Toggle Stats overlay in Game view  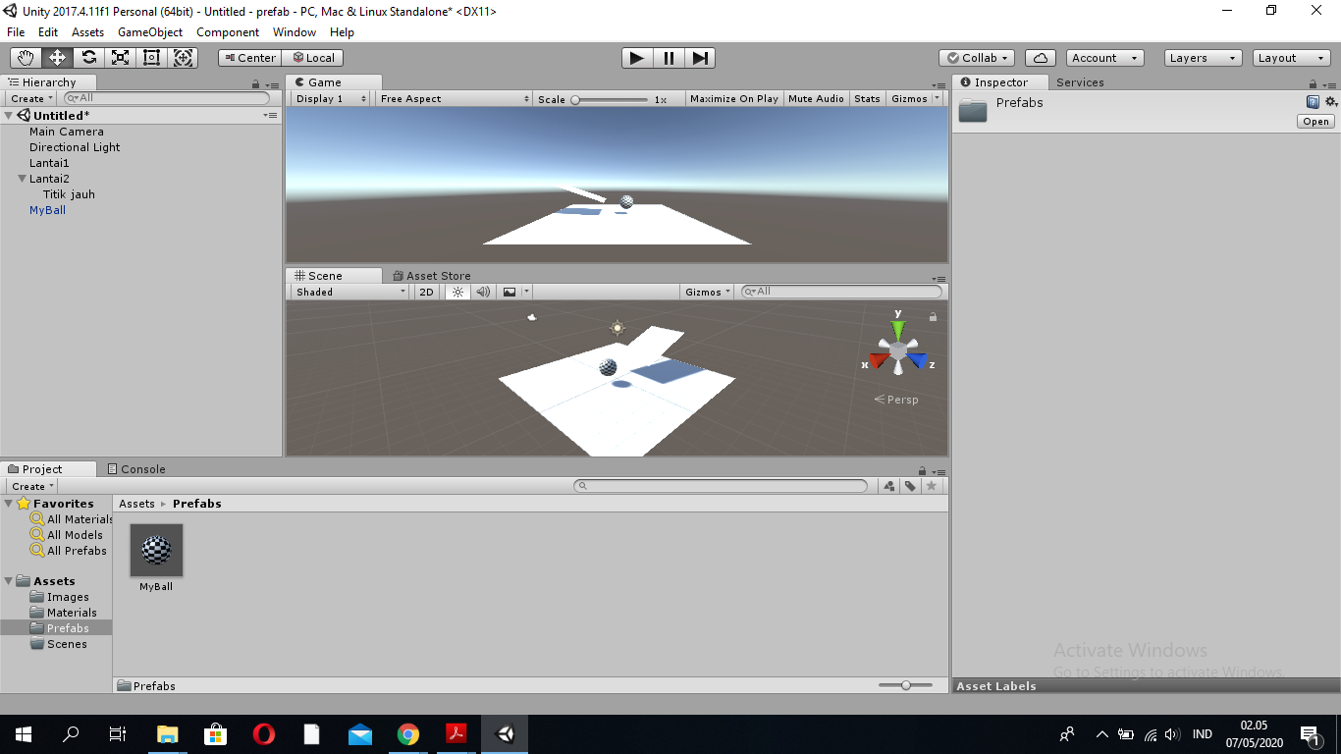pos(867,98)
